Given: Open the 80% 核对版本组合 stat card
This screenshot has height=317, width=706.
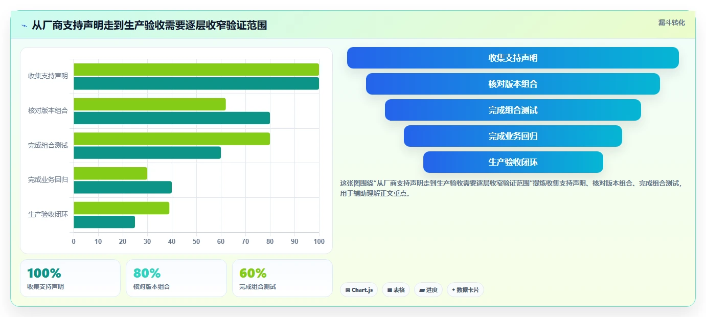Looking at the screenshot, I should click(x=176, y=278).
